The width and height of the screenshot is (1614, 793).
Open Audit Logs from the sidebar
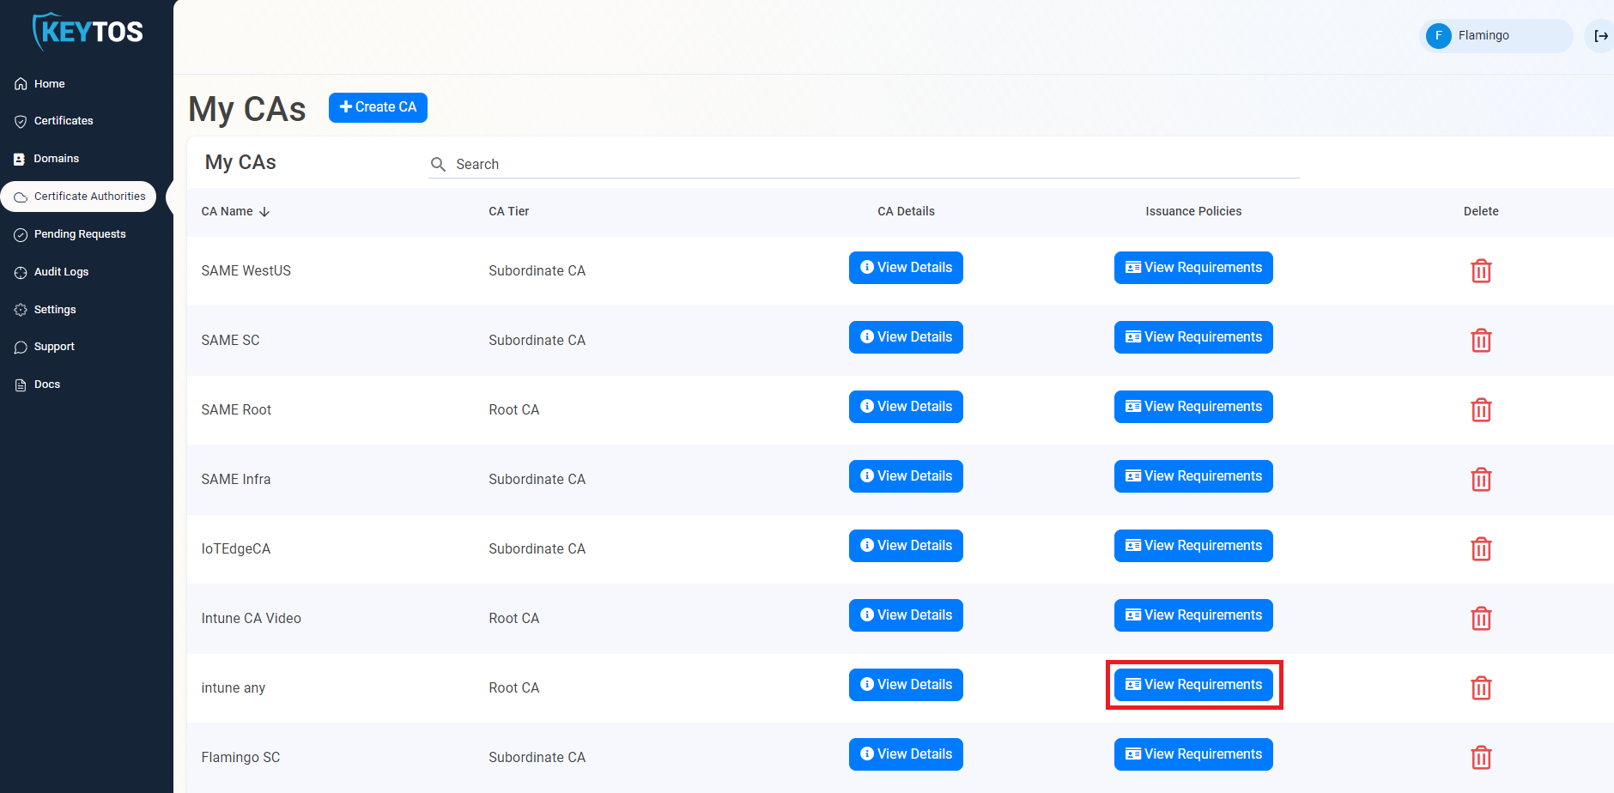[x=61, y=271]
